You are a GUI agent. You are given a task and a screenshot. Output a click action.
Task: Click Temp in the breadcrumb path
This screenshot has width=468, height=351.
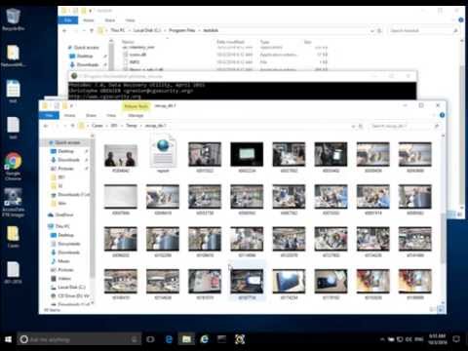[x=132, y=126]
